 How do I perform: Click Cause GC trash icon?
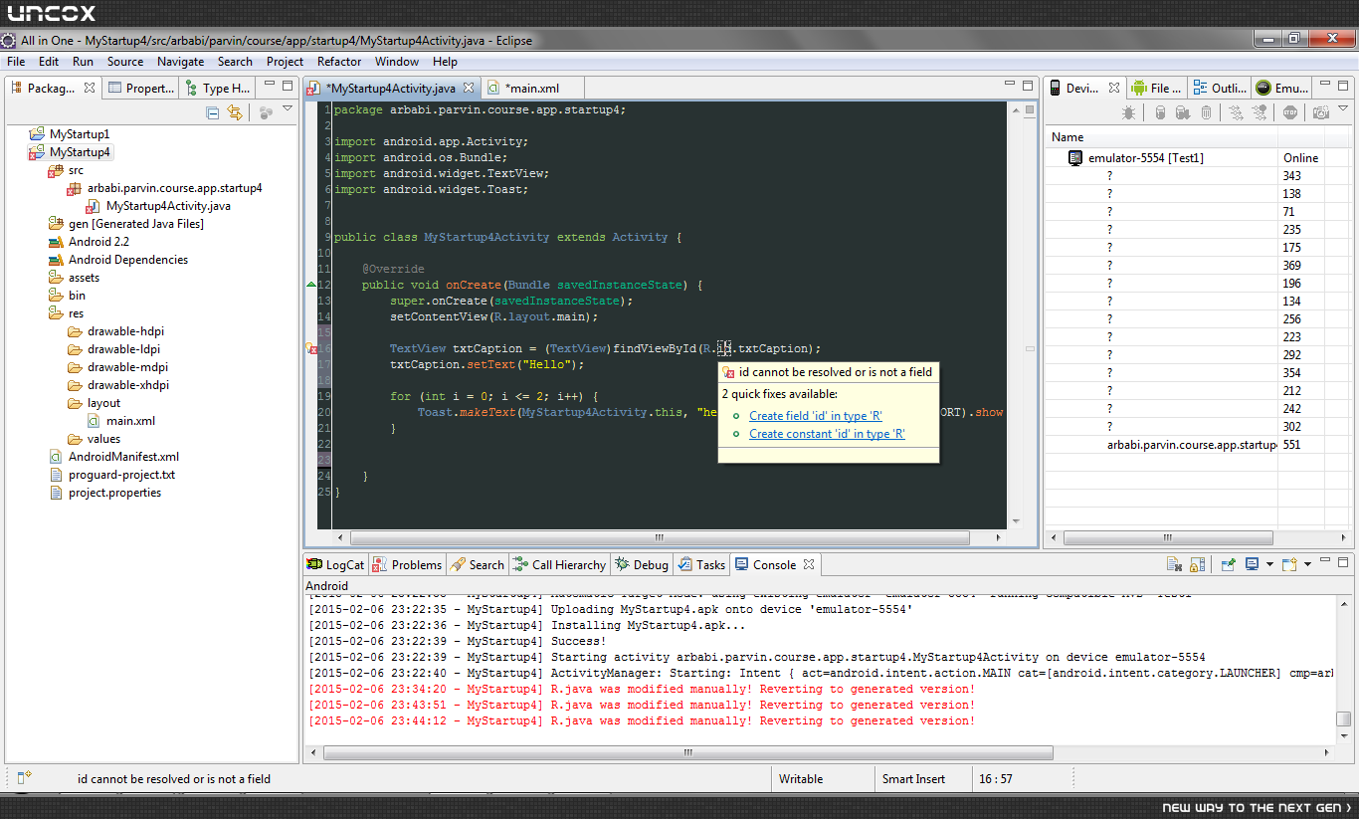pos(1206,113)
